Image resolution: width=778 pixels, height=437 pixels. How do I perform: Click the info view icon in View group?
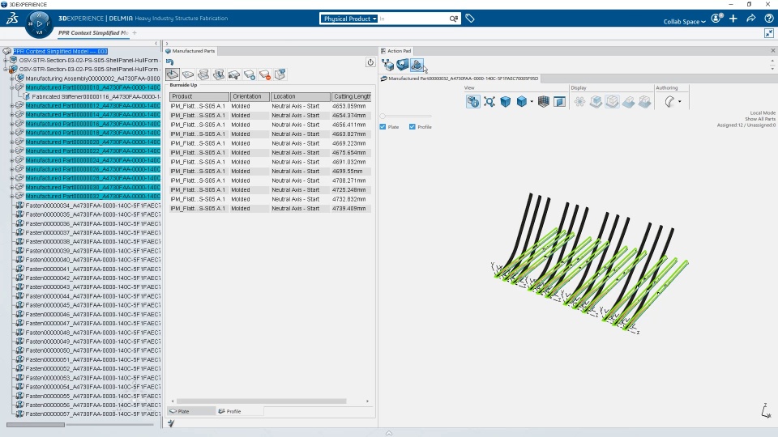472,102
